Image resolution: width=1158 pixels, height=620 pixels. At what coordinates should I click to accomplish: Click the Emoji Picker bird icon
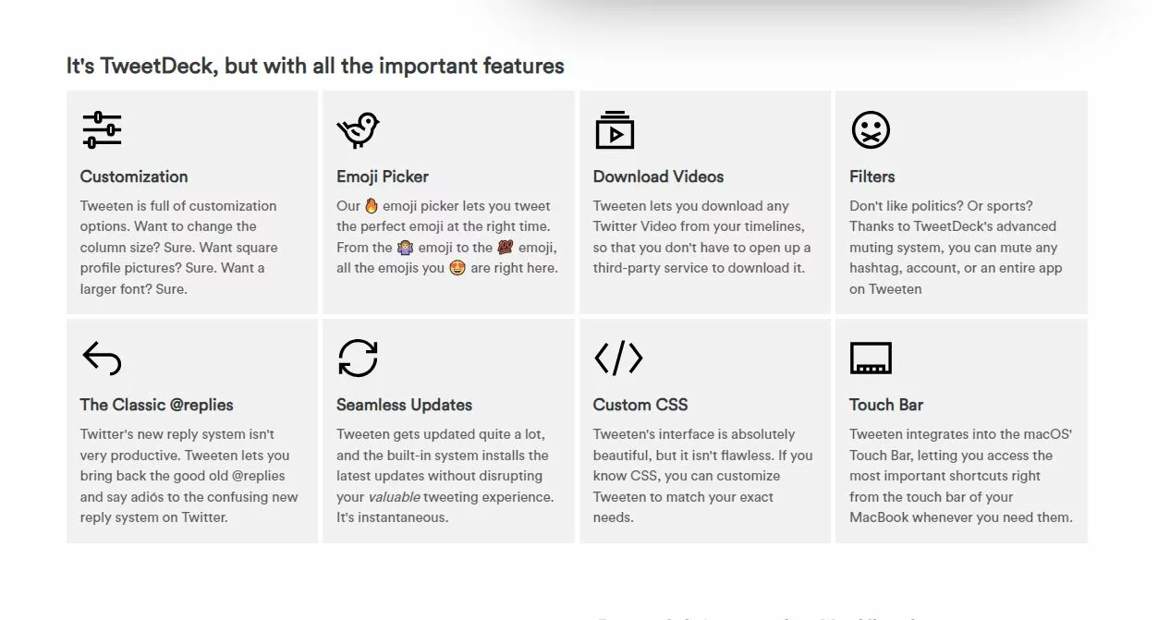pos(358,130)
